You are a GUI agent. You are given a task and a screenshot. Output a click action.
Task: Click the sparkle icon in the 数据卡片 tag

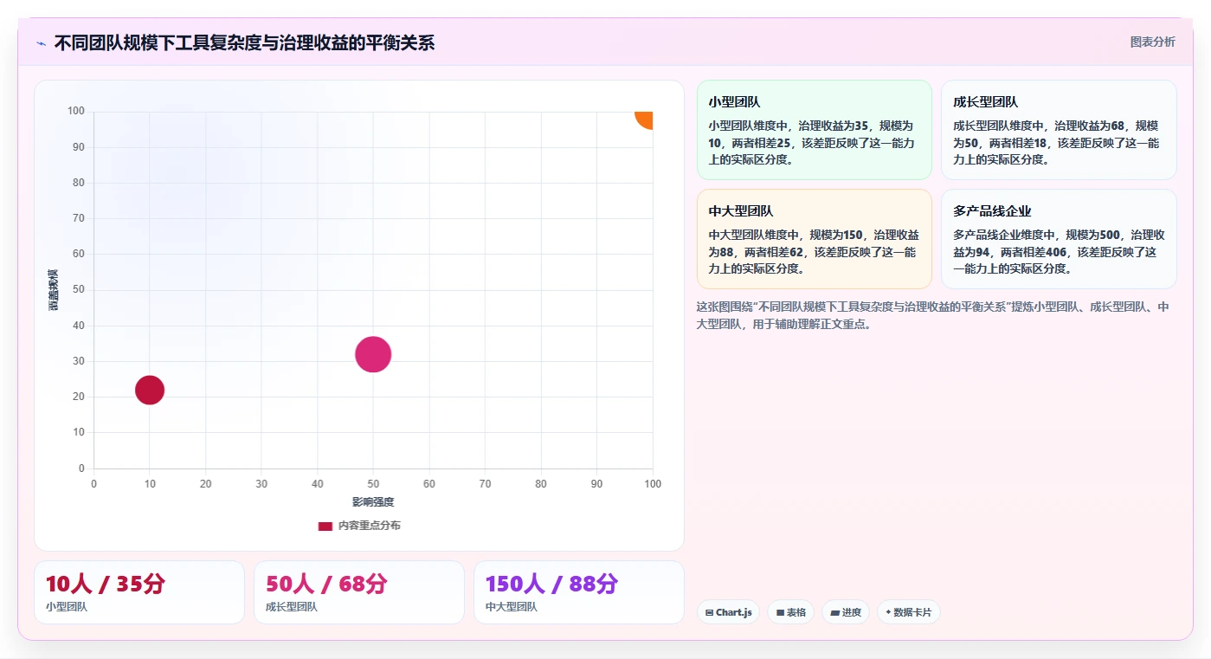888,612
